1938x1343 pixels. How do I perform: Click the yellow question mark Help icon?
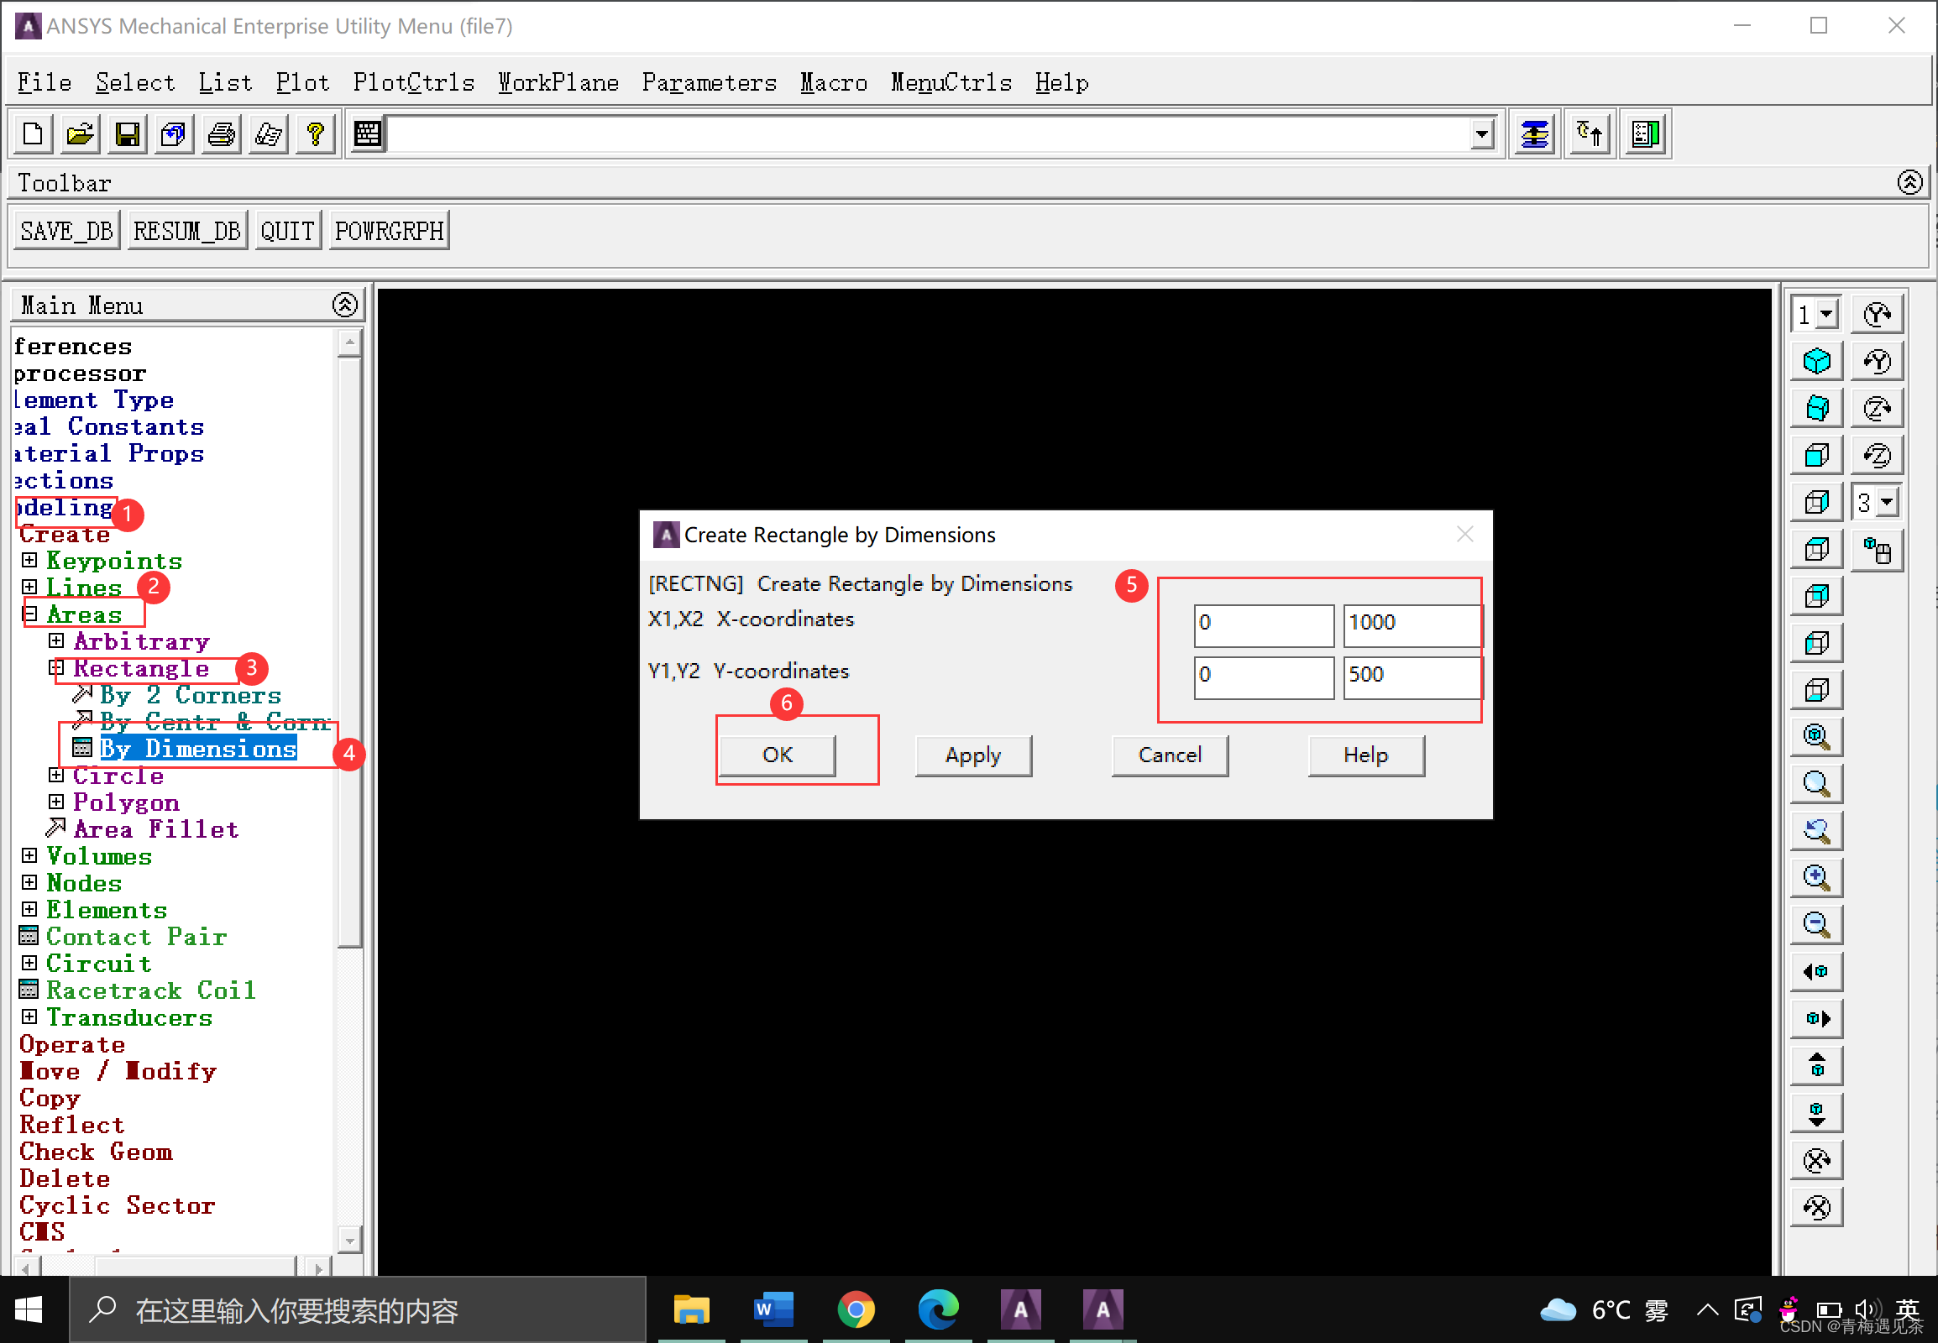[x=316, y=133]
